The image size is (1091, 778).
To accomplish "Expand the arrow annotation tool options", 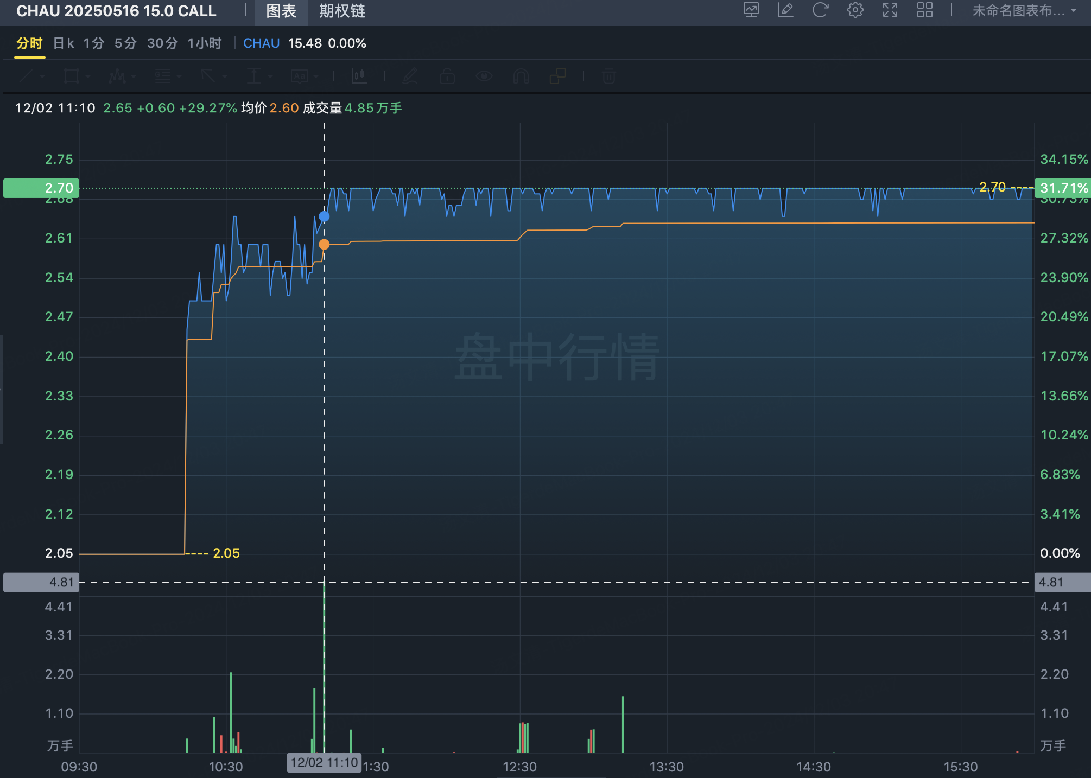I will 225,76.
